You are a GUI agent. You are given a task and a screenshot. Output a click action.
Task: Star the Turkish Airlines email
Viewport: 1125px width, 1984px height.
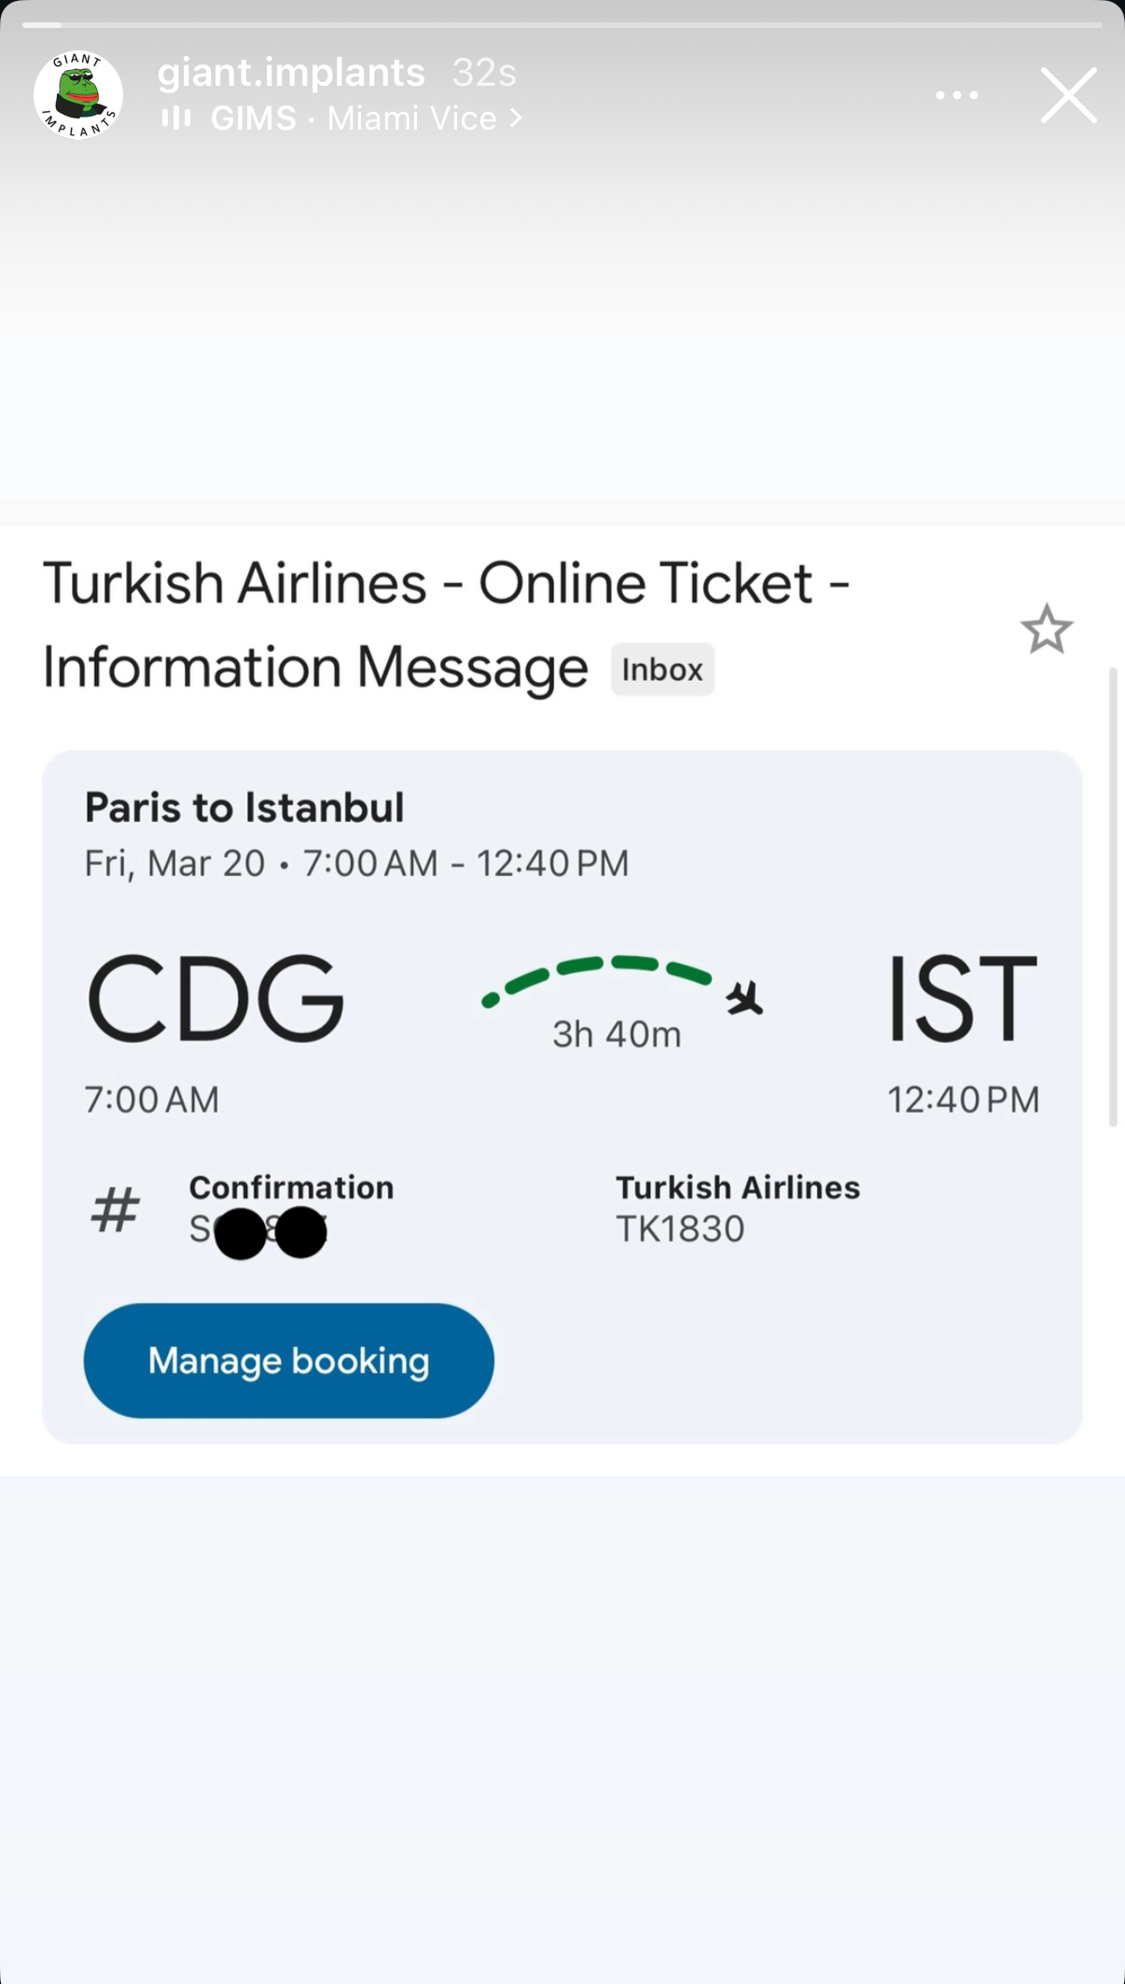pos(1047,630)
